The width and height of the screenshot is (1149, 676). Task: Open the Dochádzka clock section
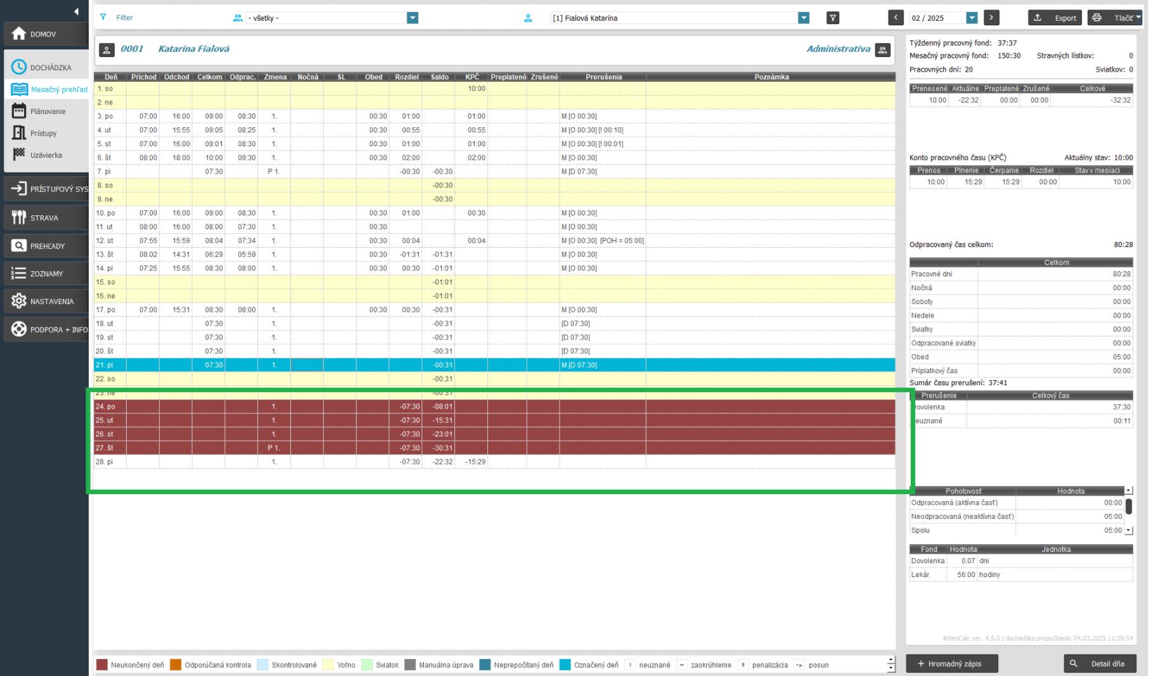[x=19, y=67]
